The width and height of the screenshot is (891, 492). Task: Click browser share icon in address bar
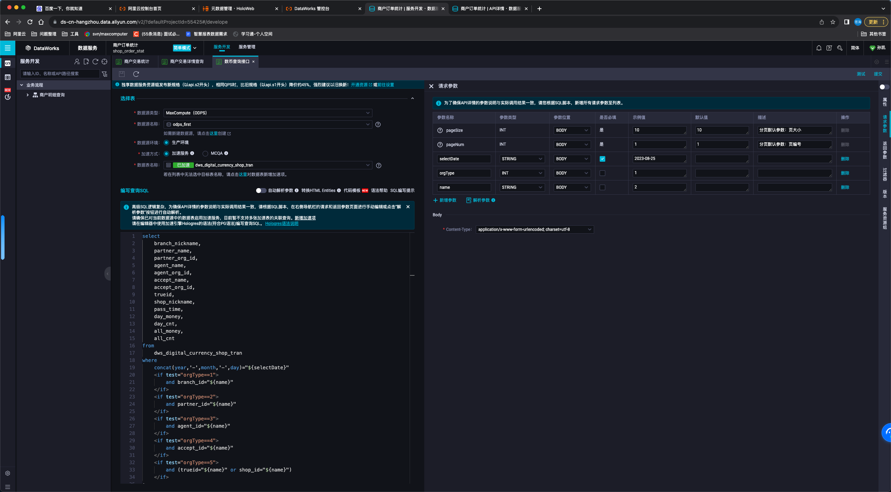[822, 22]
